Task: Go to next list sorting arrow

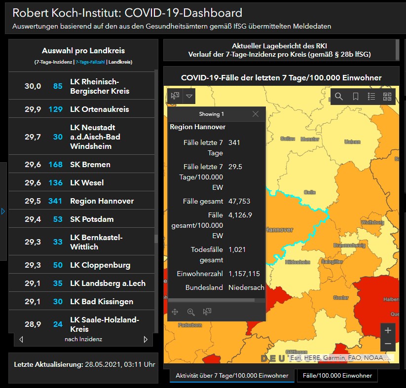Action: click(x=146, y=339)
